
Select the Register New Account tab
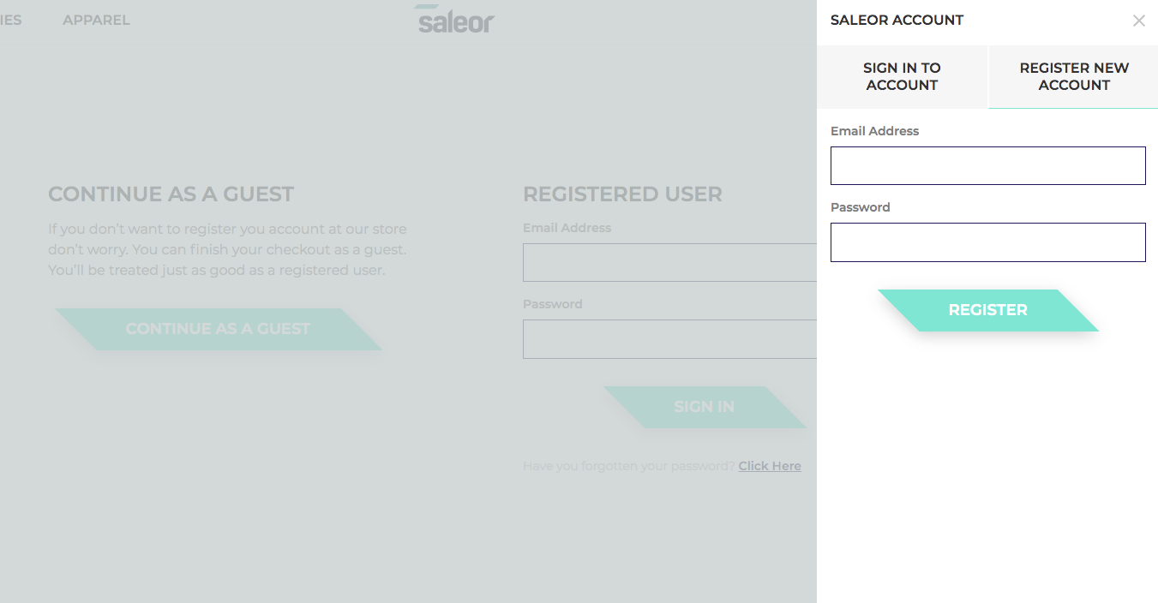1073,76
